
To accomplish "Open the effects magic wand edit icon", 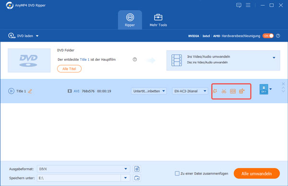I will click(x=215, y=91).
